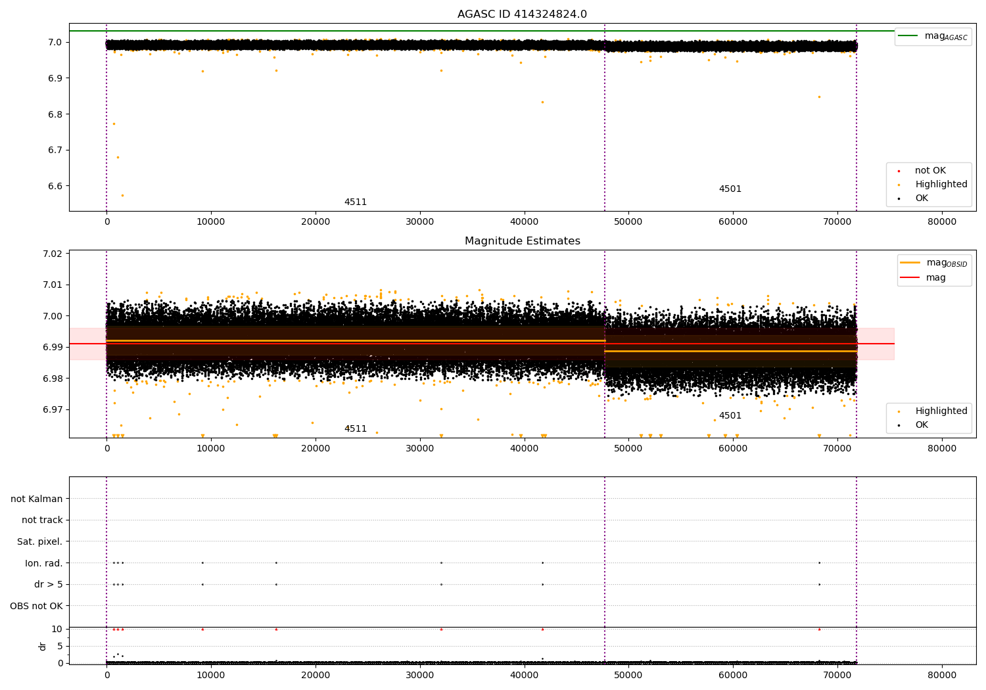
Task: Click green line sample beside mag AGASC
Action: [908, 36]
